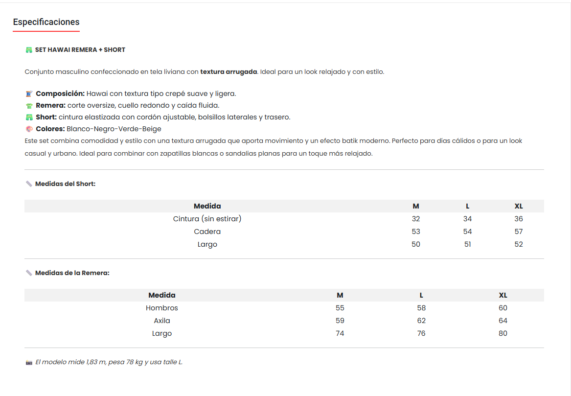This screenshot has width=571, height=396.
Task: Click green shorts icon next to Short
Action: [x=29, y=117]
